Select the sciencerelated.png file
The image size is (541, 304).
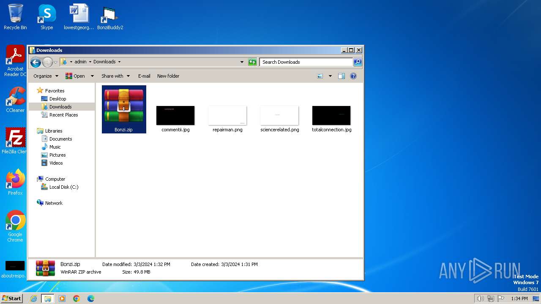pos(279,119)
